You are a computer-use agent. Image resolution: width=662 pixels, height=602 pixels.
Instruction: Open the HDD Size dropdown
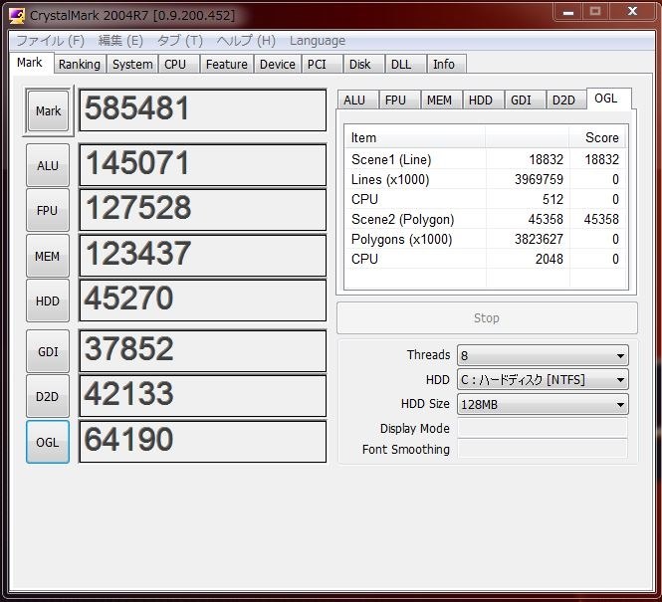[543, 404]
